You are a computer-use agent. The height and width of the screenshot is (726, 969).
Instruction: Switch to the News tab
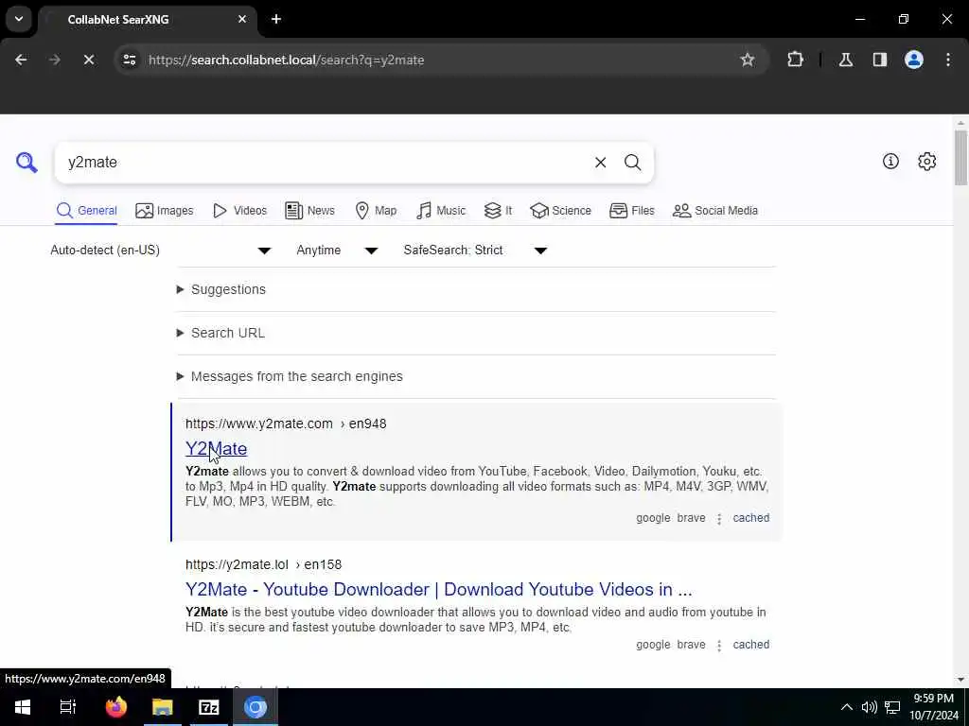click(309, 211)
